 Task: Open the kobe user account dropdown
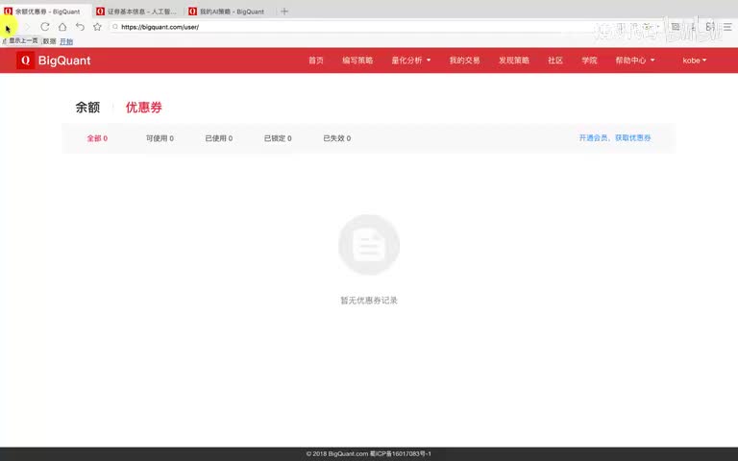(694, 61)
